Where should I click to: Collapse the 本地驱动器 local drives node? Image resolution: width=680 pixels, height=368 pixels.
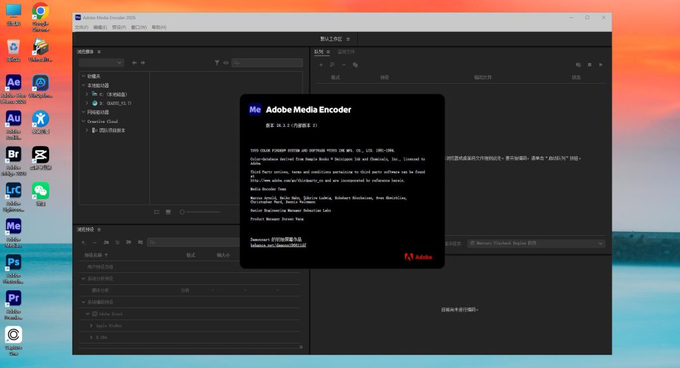(x=83, y=86)
